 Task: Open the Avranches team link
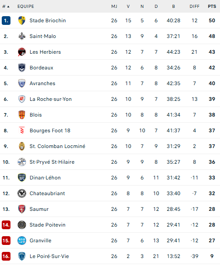(x=42, y=83)
